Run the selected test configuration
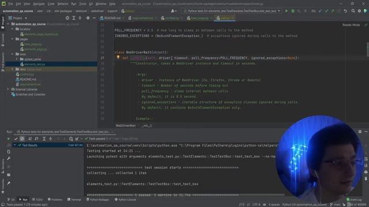Viewport: 369px width, 207px height. [287, 11]
